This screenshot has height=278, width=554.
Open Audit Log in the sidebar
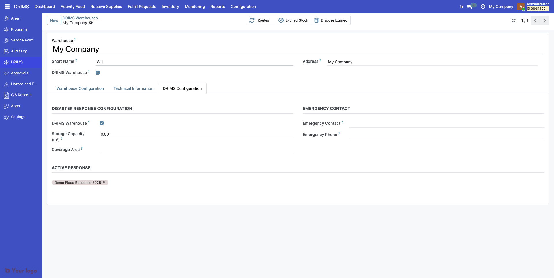[21, 51]
